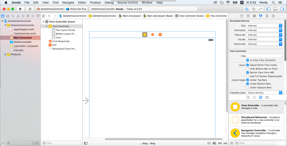Open the Apple menu
The image size is (287, 146).
6,3
